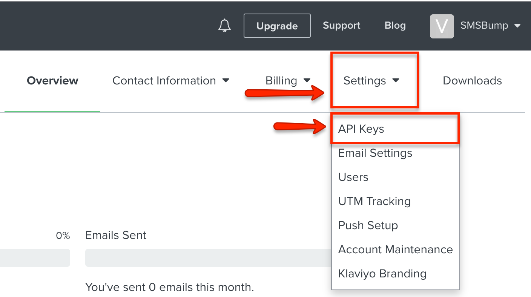The height and width of the screenshot is (297, 531).
Task: Open Users from the Settings menu
Action: [x=395, y=177]
